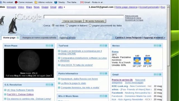This screenshot has height=101, width=179.
Task: Open 'Home page classica' link
Action: [x=126, y=7]
